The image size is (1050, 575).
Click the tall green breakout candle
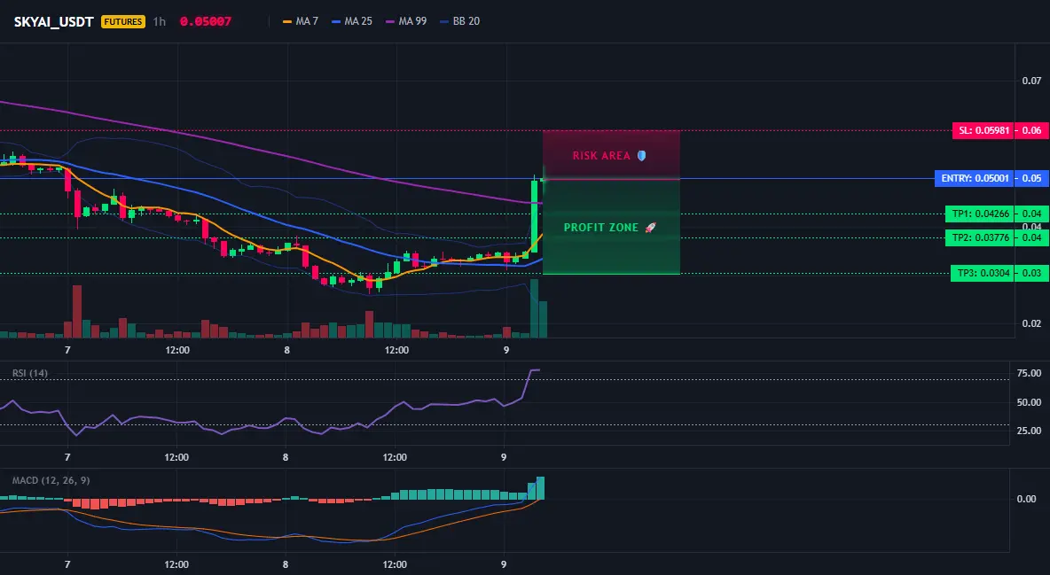click(x=535, y=215)
